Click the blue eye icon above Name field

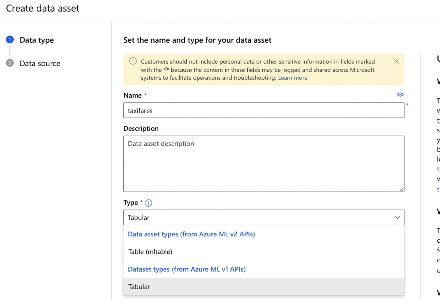click(400, 95)
